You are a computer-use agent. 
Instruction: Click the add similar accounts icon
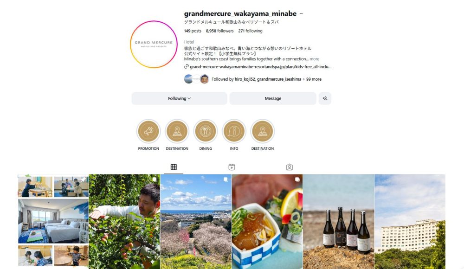pyautogui.click(x=325, y=98)
